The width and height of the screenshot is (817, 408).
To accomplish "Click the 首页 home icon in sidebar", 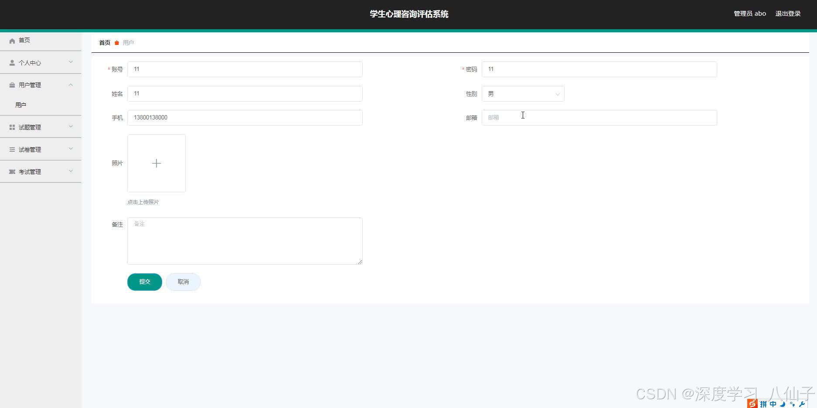I will pos(12,41).
